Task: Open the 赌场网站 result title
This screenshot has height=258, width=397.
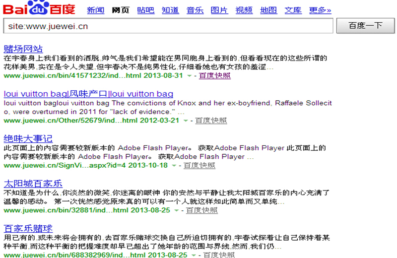Action: [x=23, y=49]
